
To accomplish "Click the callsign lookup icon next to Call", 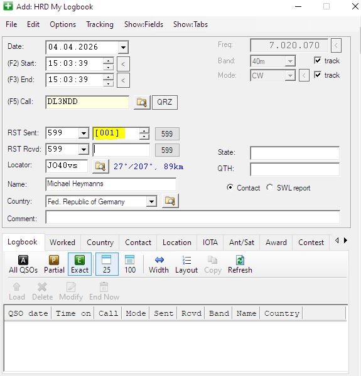I will click(x=142, y=102).
